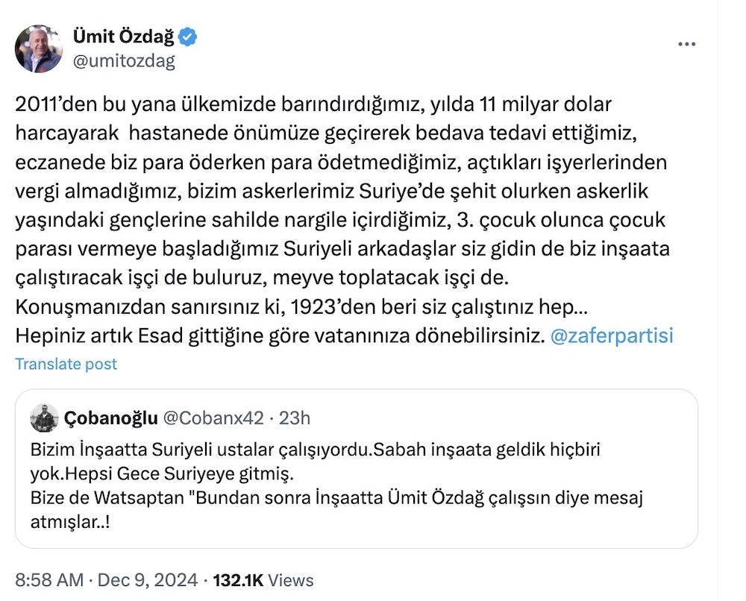Follow the @zaferpartisi mention link
The image size is (746, 601).
pyautogui.click(x=611, y=336)
